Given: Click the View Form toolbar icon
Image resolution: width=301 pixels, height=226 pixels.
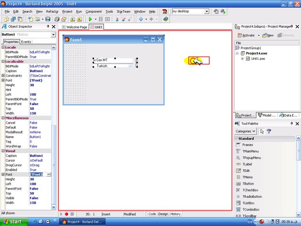Looking at the screenshot, I should pos(13,19).
